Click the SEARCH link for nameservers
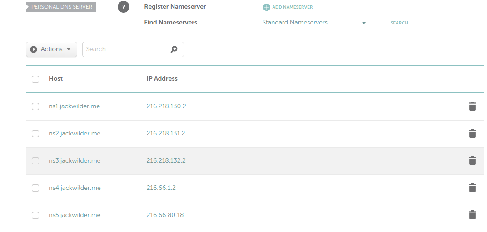Screen dimensions: 487x232 click(399, 23)
